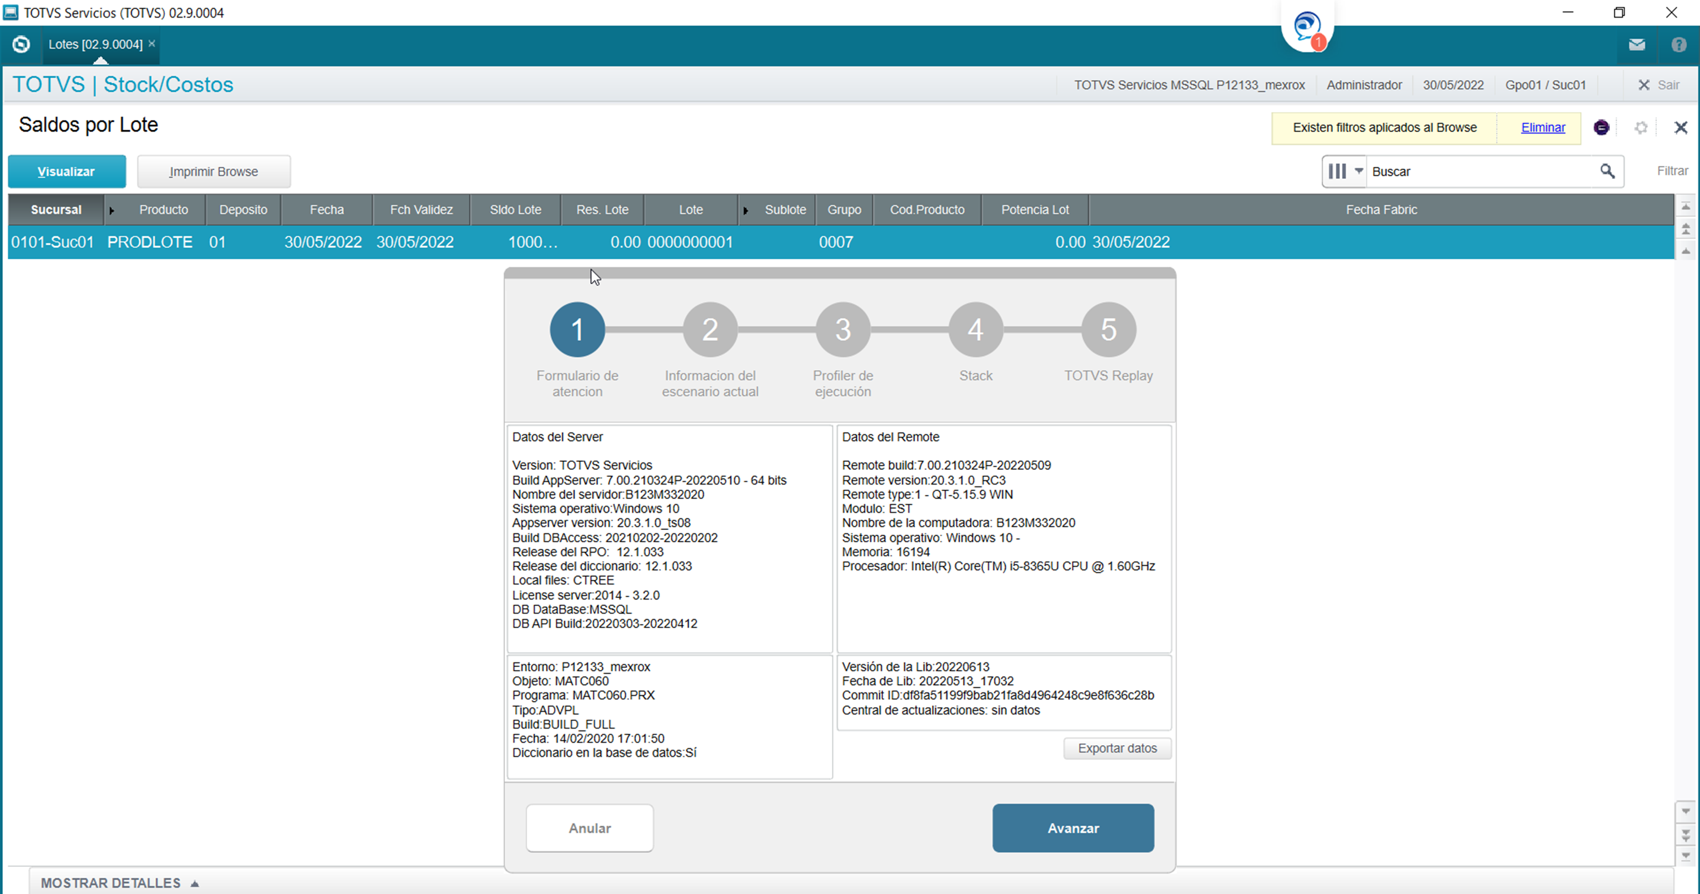The image size is (1700, 894).
Task: Click the purple round icon beside Eliminar
Action: coord(1601,127)
